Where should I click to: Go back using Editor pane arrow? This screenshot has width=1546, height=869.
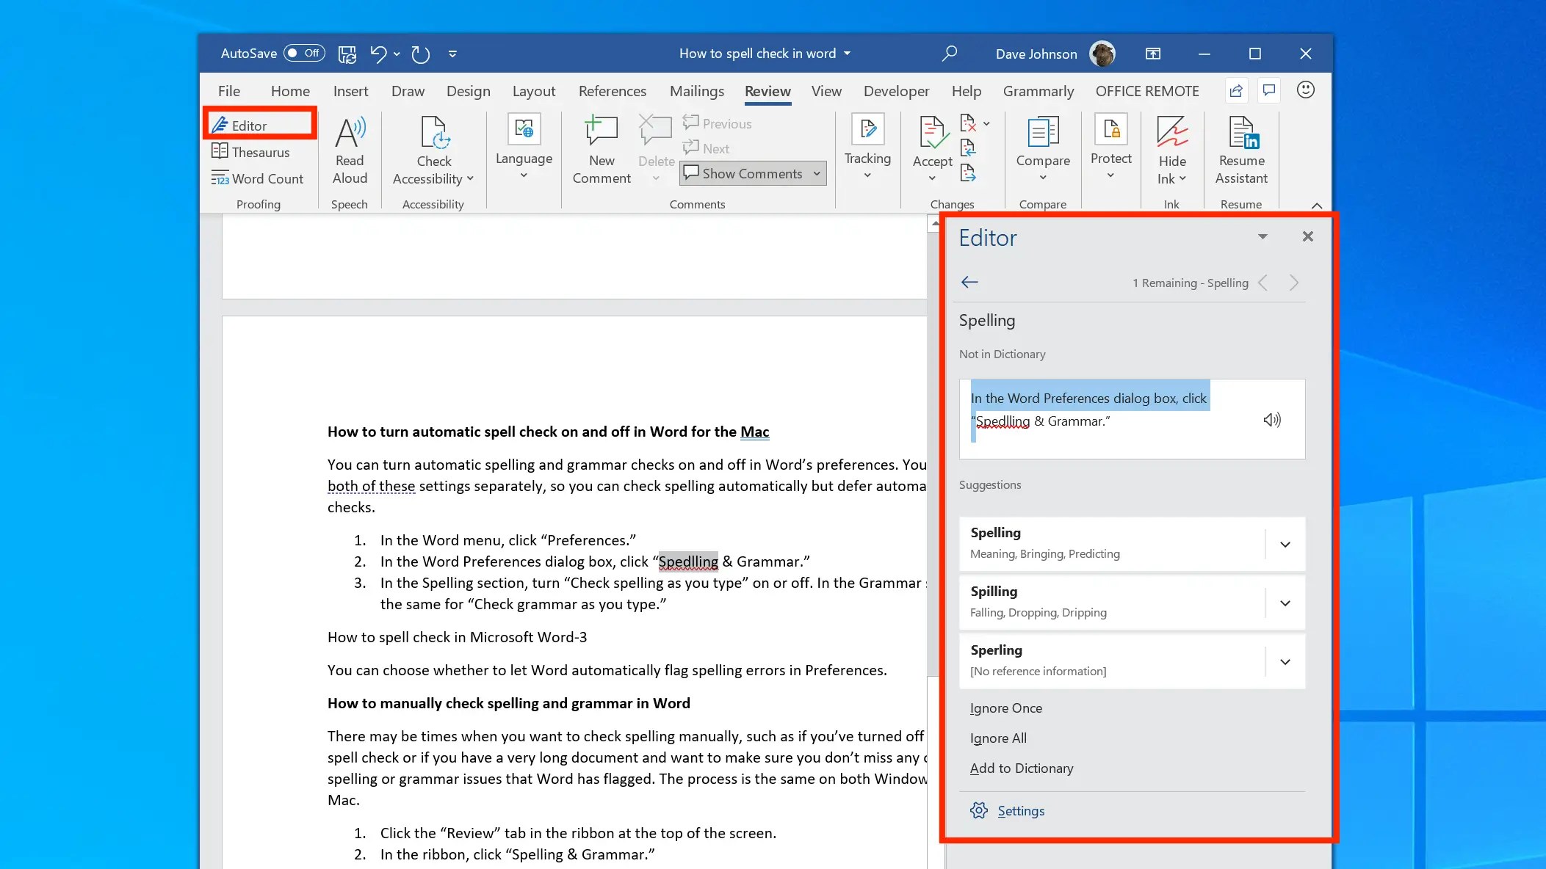[969, 283]
